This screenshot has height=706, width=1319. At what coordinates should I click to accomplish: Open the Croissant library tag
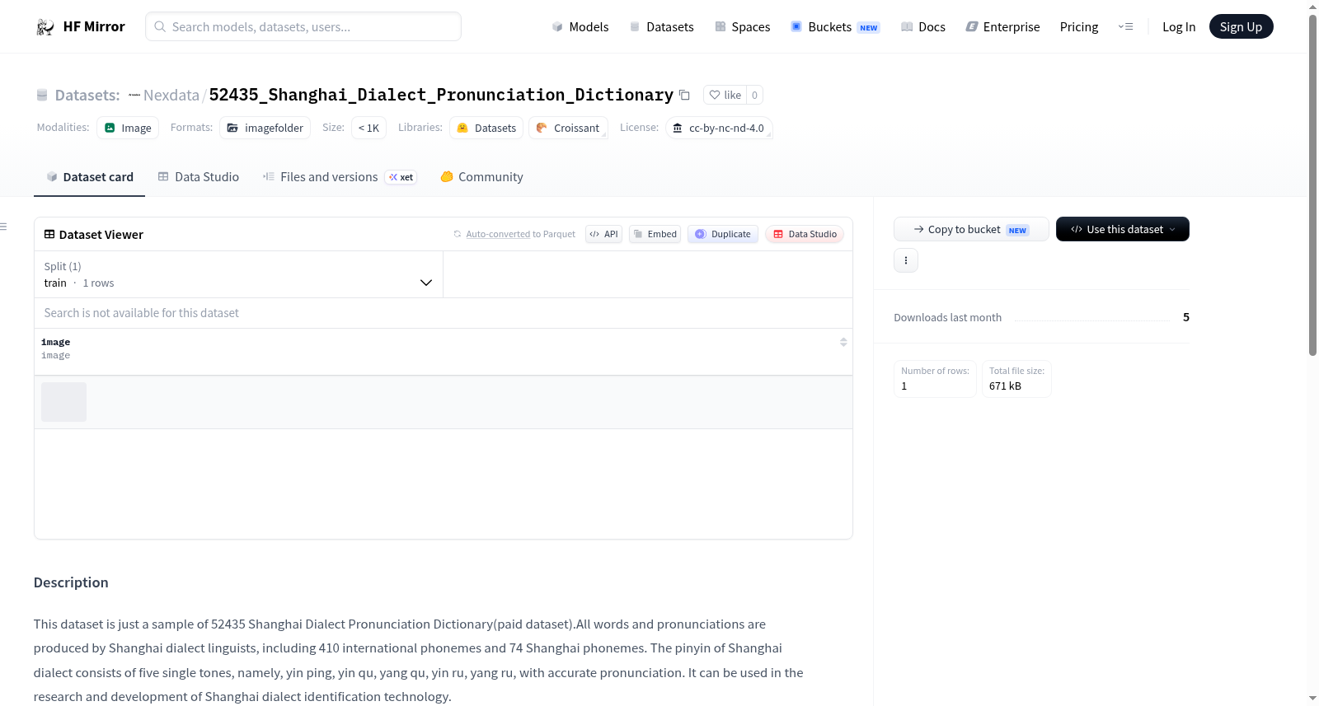[x=568, y=128]
